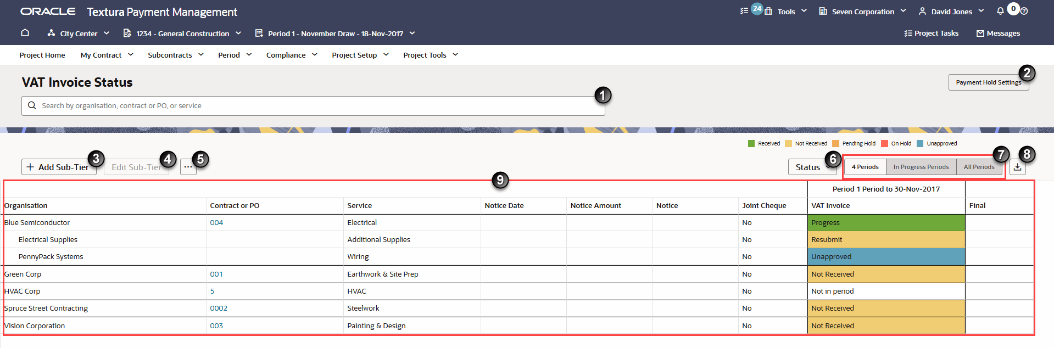Click the City Center project hierarchy icon
Screen dimensions: 1054x348
click(x=51, y=33)
